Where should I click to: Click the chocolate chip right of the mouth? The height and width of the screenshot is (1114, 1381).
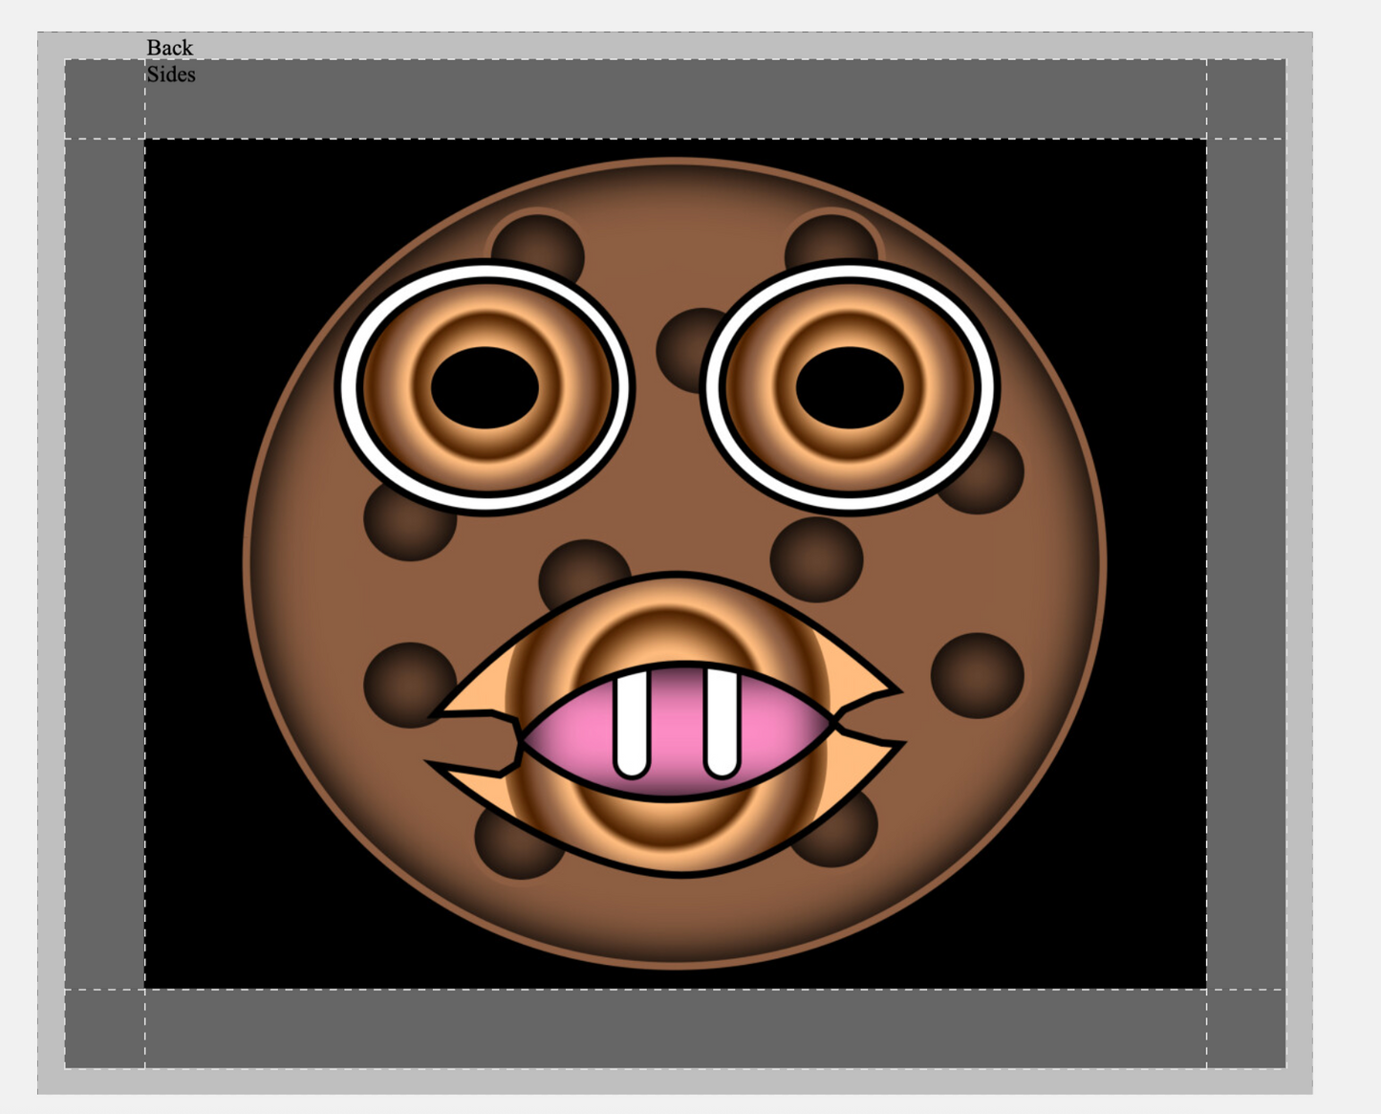point(977,675)
